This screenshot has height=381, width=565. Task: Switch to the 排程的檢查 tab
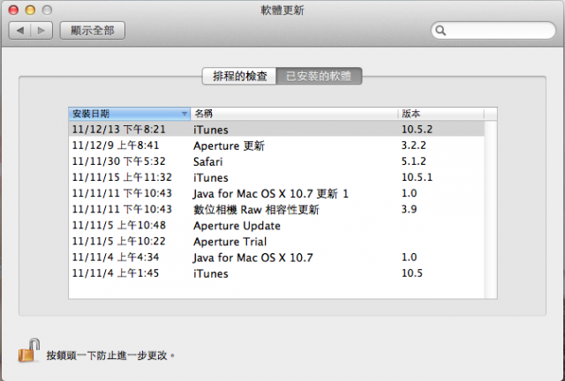click(x=239, y=76)
